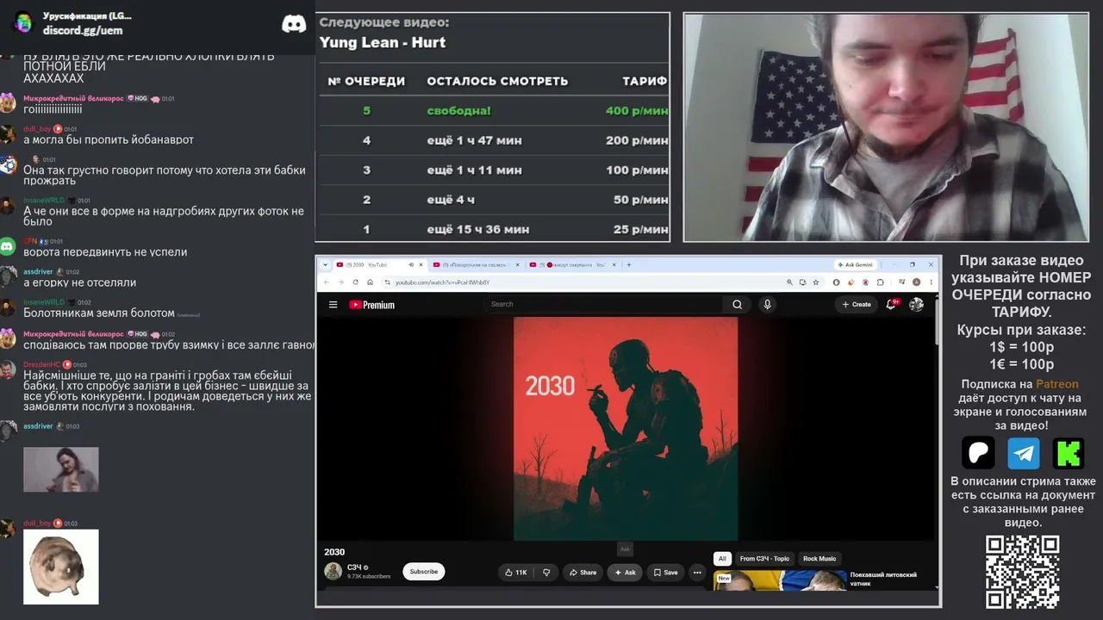The height and width of the screenshot is (620, 1103).
Task: Open the Patreon icon in the overlay
Action: point(978,453)
